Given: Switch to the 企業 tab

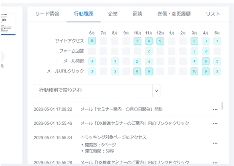Looking at the screenshot, I should point(113,14).
